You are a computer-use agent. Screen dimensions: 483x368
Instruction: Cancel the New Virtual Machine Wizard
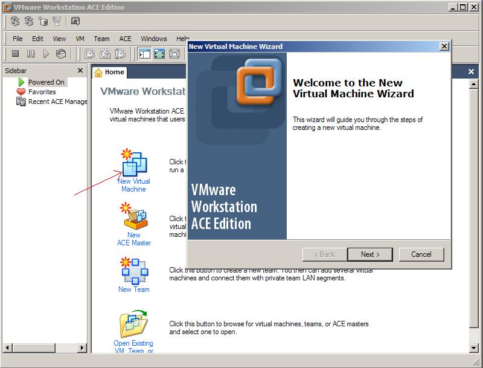421,254
